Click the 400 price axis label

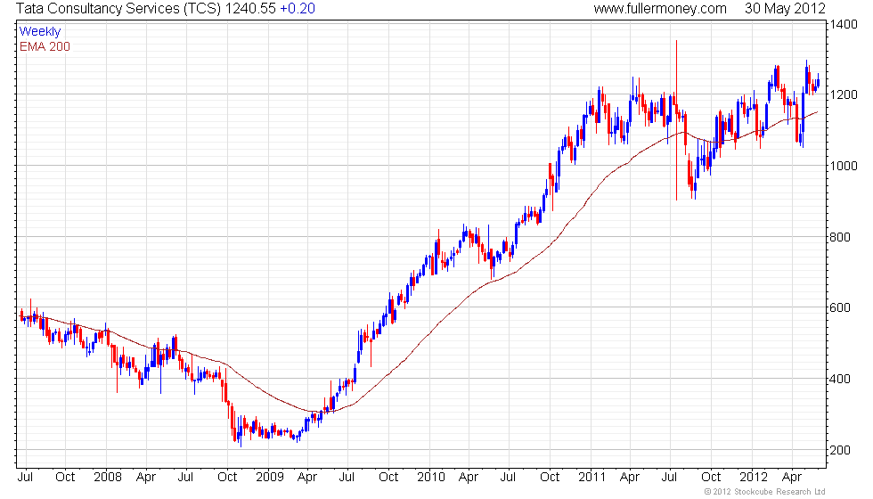840,380
